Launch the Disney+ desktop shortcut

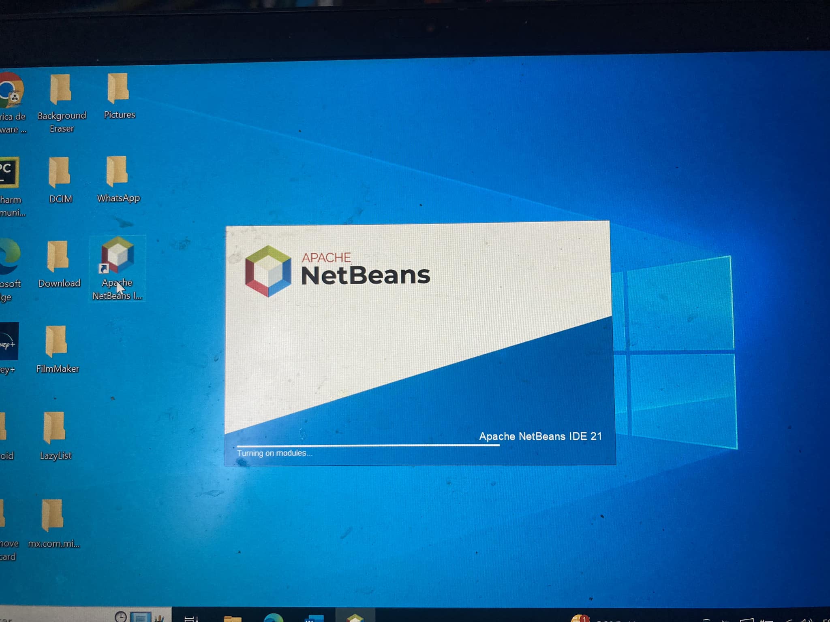click(9, 341)
